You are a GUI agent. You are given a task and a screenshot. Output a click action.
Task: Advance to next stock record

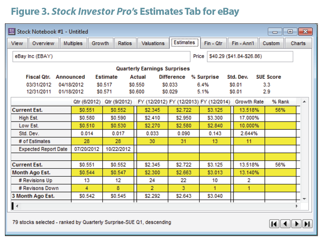point(296,224)
